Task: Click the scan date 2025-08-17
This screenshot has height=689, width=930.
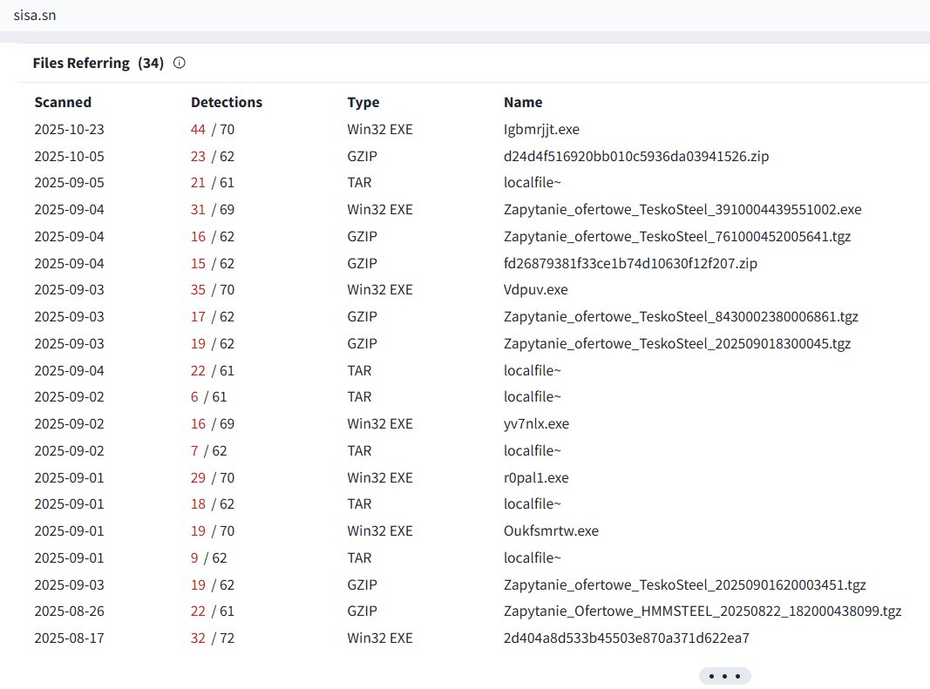Action: pyautogui.click(x=70, y=638)
